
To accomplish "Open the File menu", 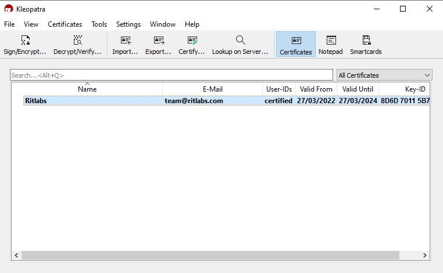I will (9, 24).
